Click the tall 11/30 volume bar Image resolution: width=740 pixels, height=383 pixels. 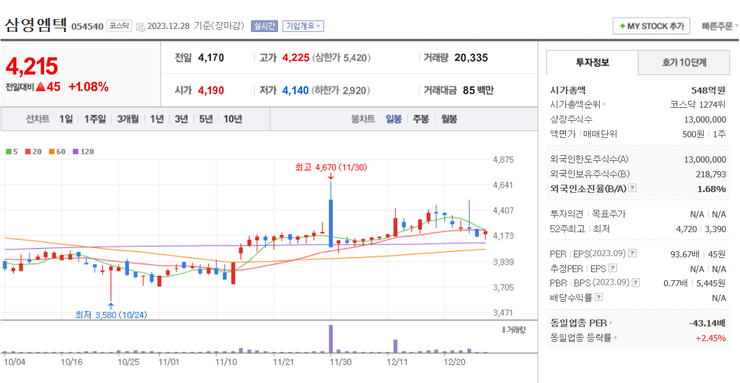click(331, 339)
